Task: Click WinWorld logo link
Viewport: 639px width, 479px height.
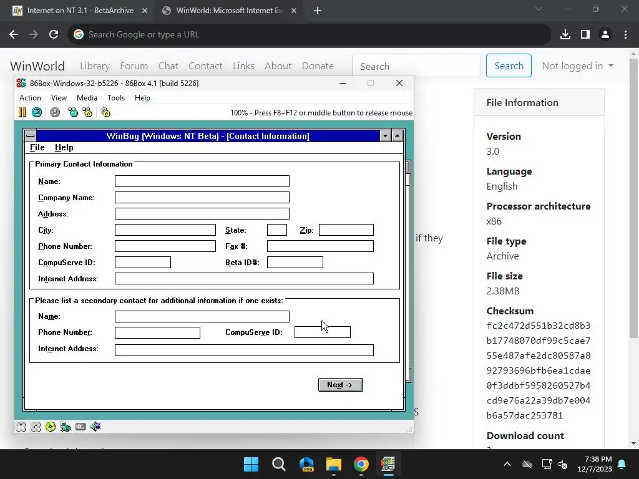Action: 37,66
